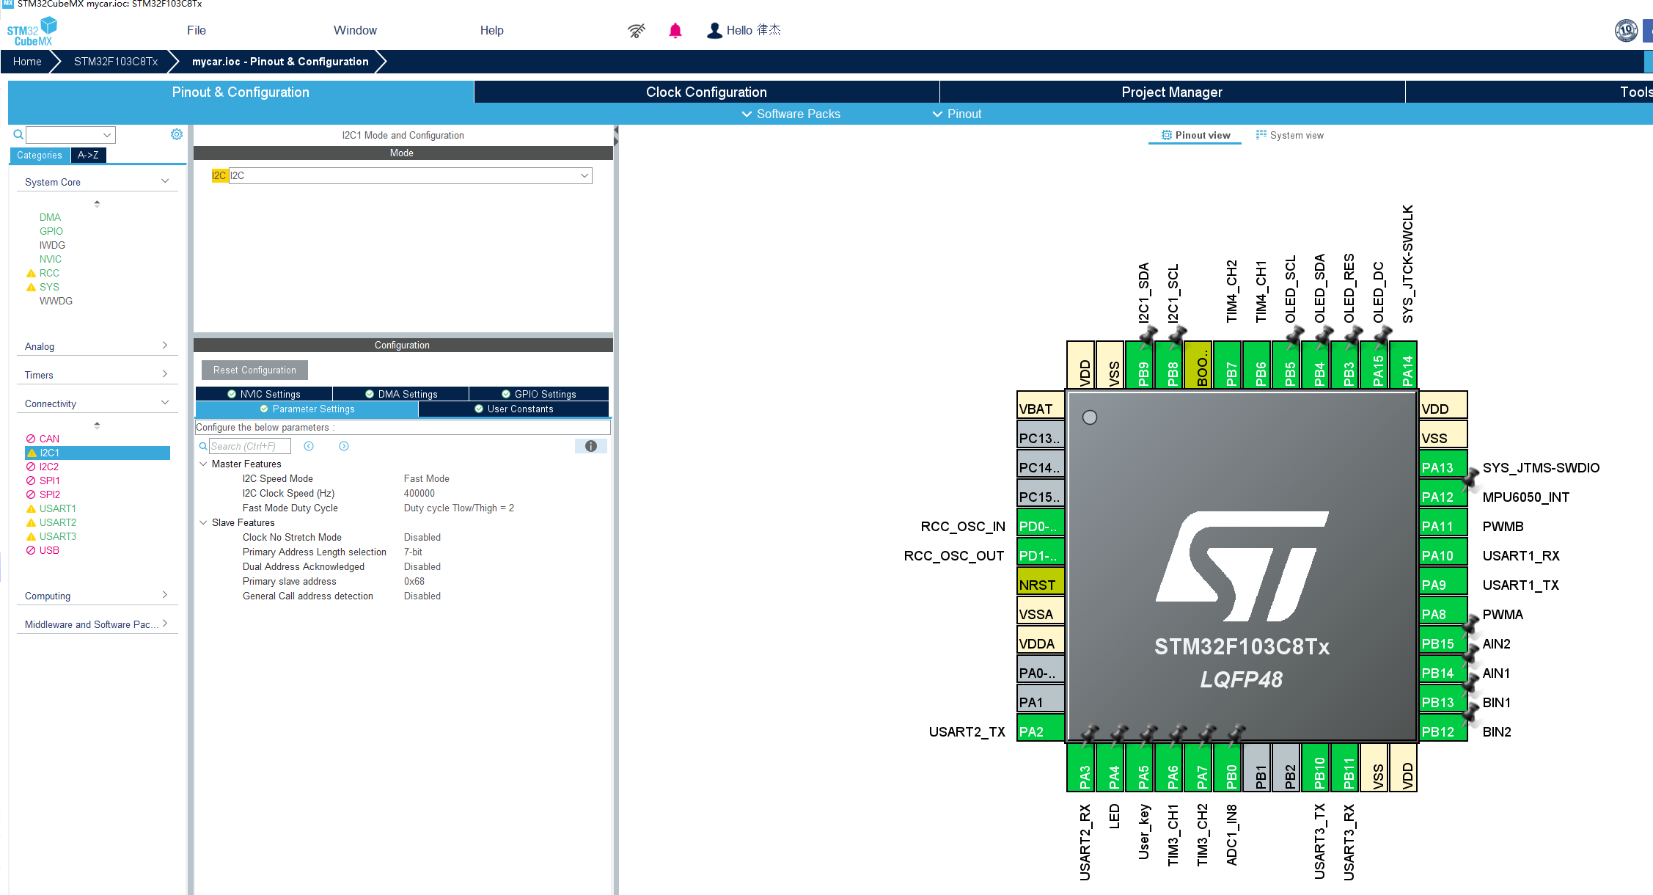The height and width of the screenshot is (895, 1653).
Task: Go to Home breadcrumb
Action: (27, 62)
